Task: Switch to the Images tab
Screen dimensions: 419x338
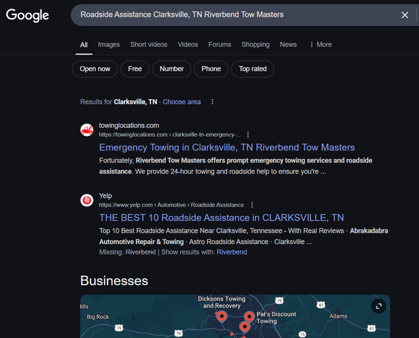Action: tap(109, 44)
